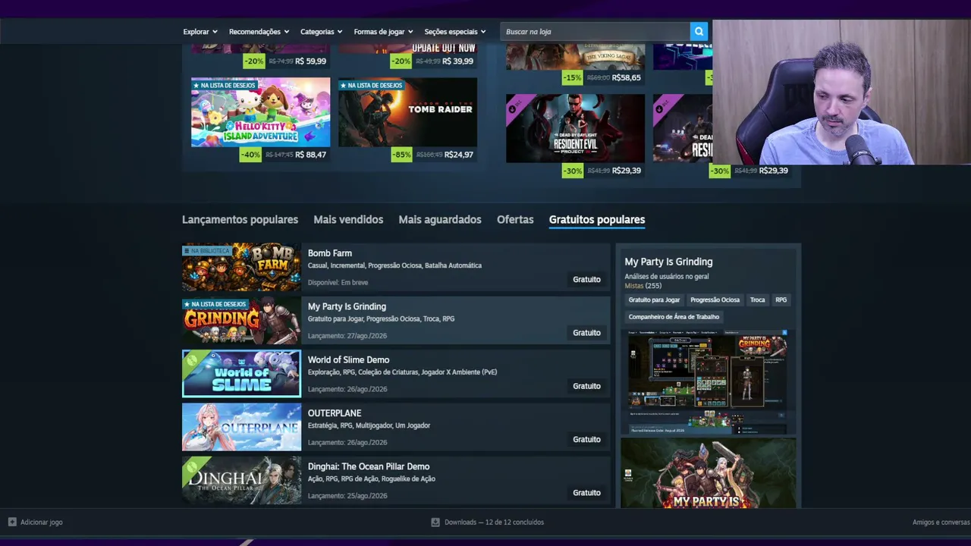Click the R$ 39,99 price
The width and height of the screenshot is (971, 546).
458,61
